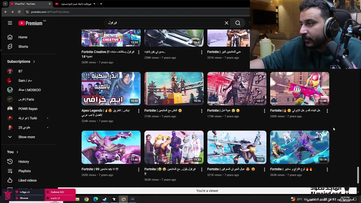361x203 pixels.
Task: Play the 12:46 purple character thumbnail
Action: tap(111, 147)
